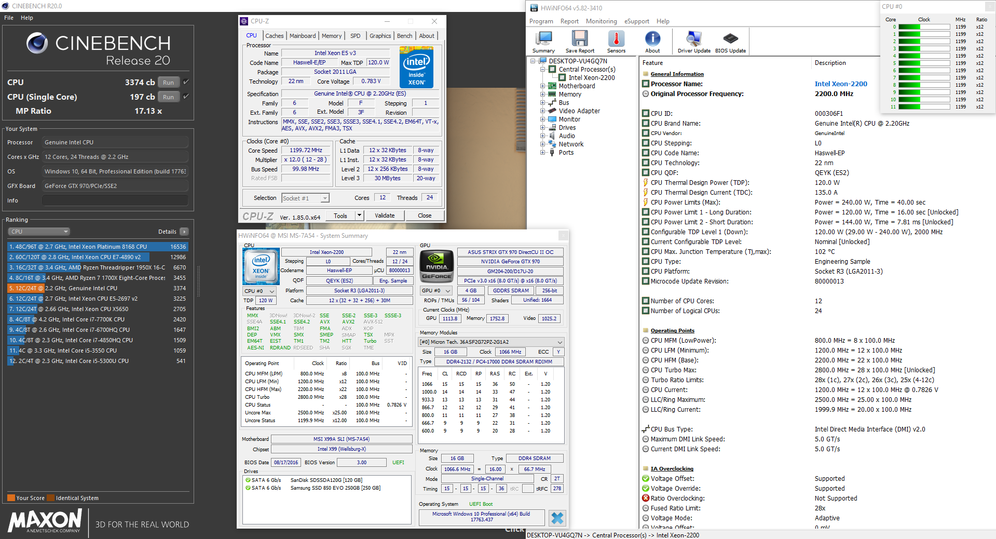The height and width of the screenshot is (539, 996).
Task: Run the CPU (Single Core) benchmark
Action: (169, 97)
